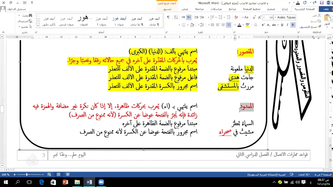
Task: Click the multilevel list icon
Action: (x=212, y=17)
